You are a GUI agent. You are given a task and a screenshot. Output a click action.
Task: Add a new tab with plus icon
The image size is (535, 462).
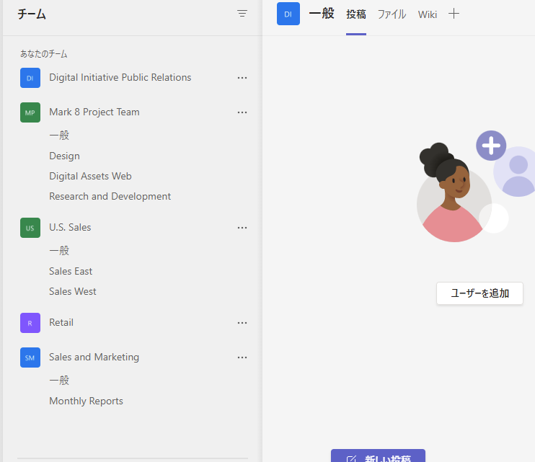coord(454,14)
